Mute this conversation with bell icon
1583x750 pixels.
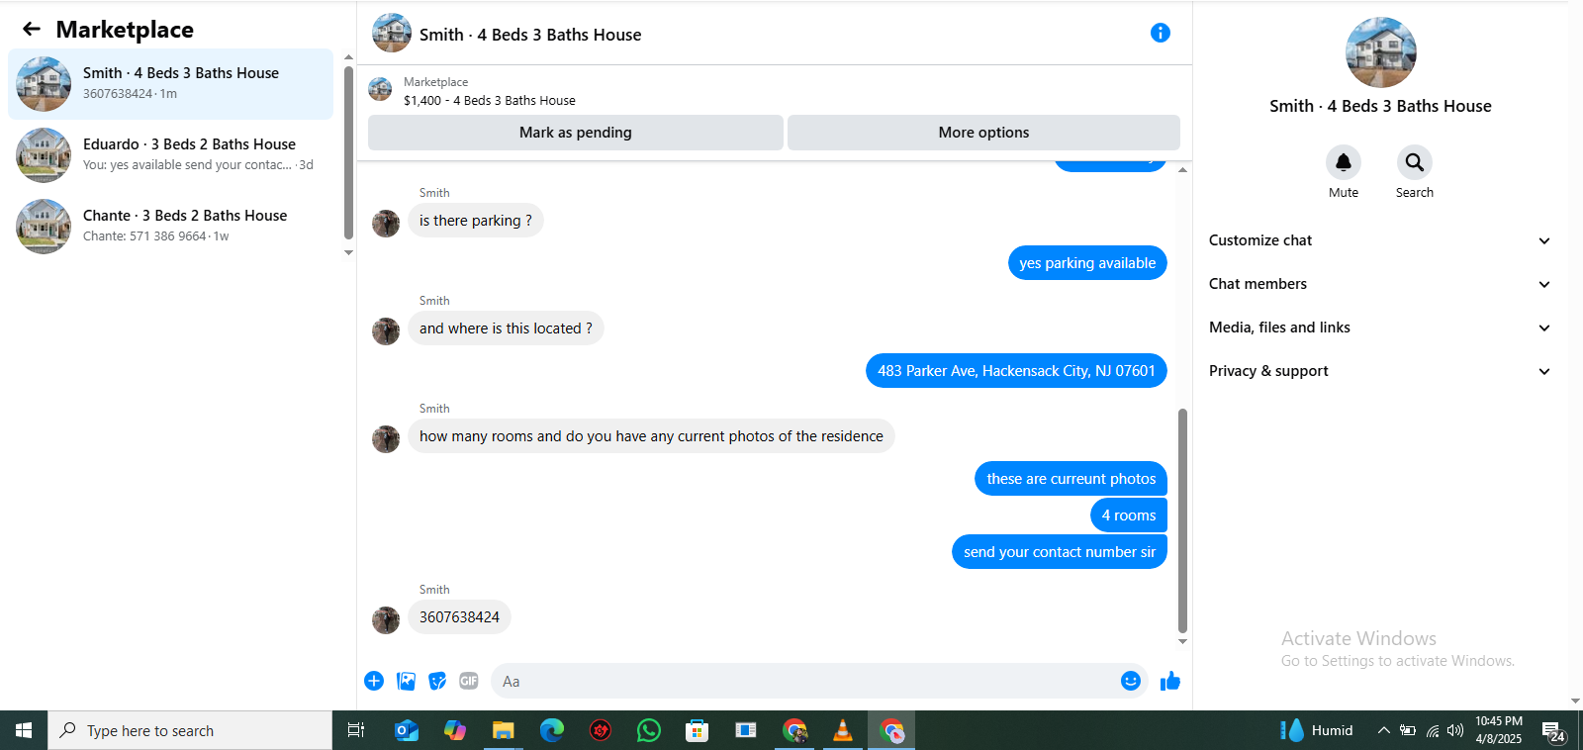(x=1344, y=162)
